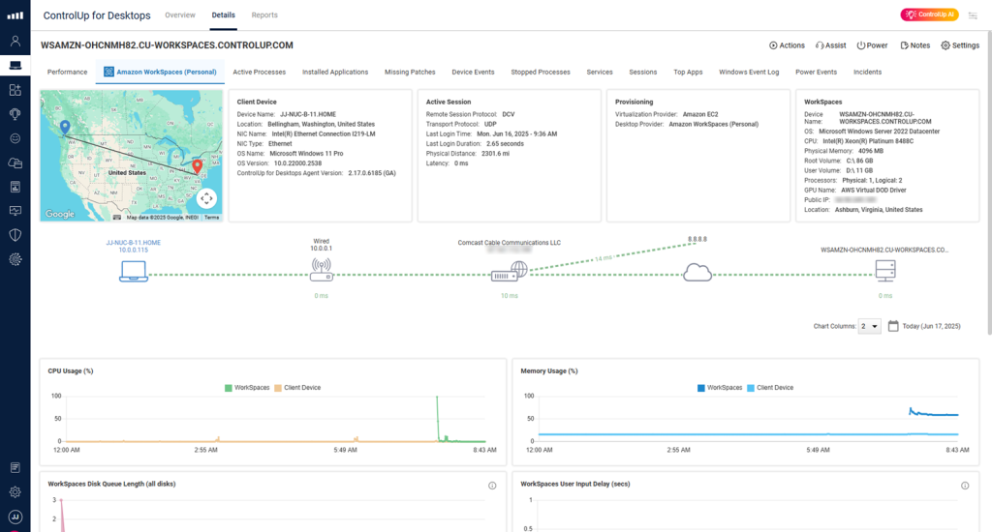992x532 pixels.
Task: Open the Stopped Processes tab
Action: [541, 72]
